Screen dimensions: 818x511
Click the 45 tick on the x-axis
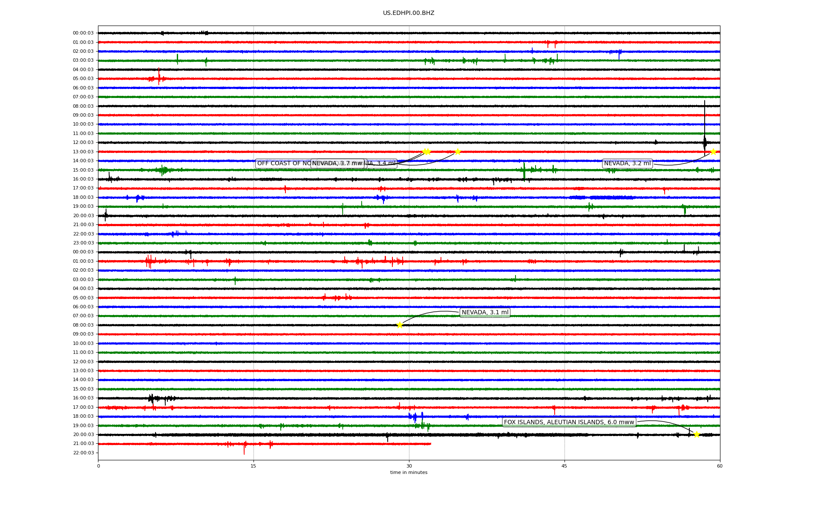[565, 466]
